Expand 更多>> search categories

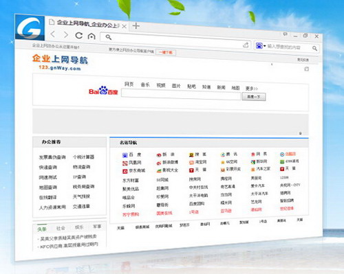point(252,89)
